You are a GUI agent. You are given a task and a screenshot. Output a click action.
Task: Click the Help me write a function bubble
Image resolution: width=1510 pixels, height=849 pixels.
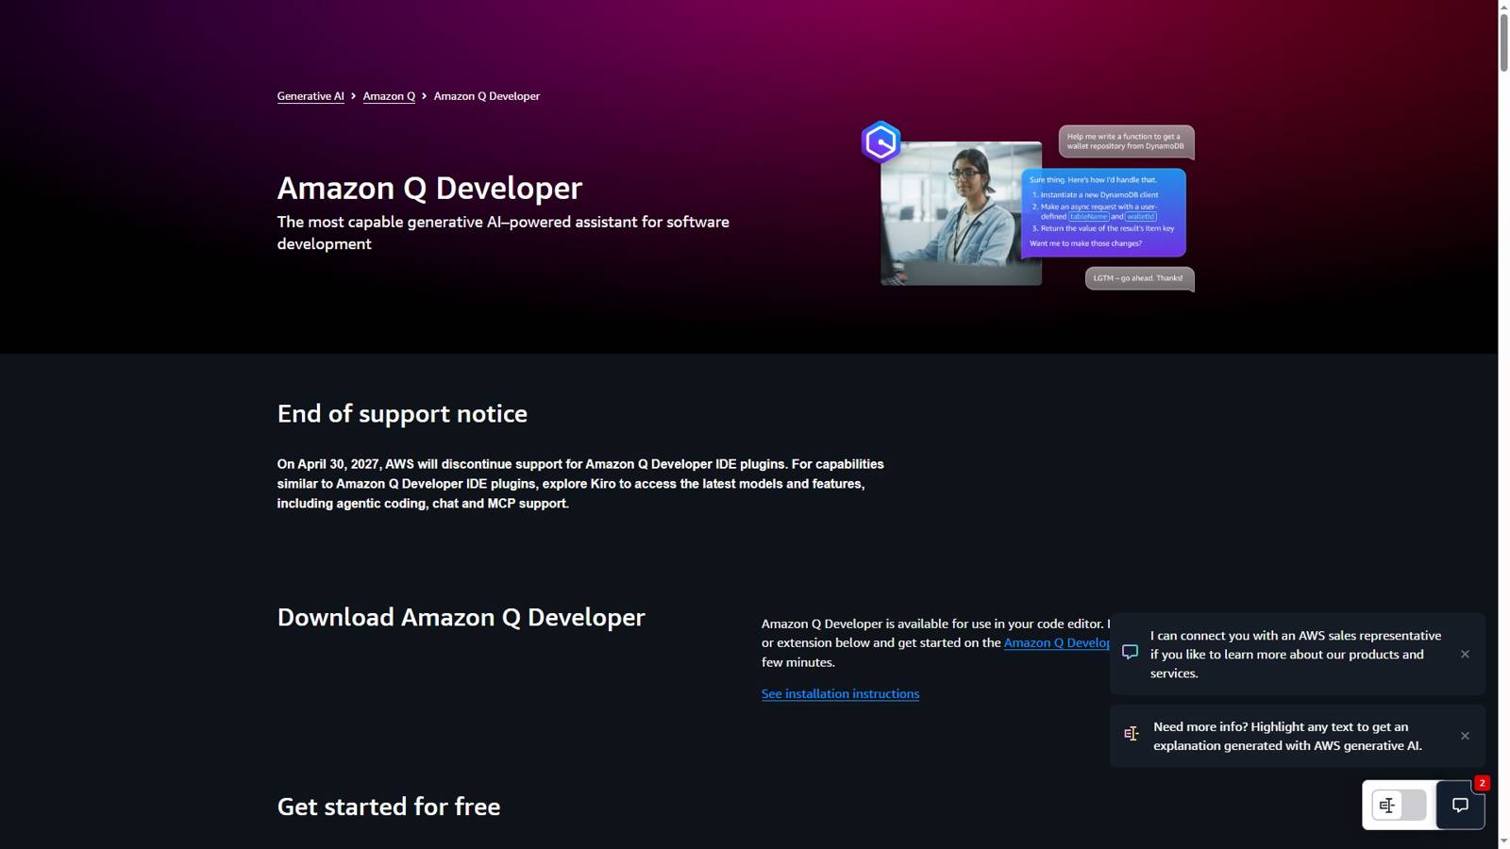coord(1126,141)
